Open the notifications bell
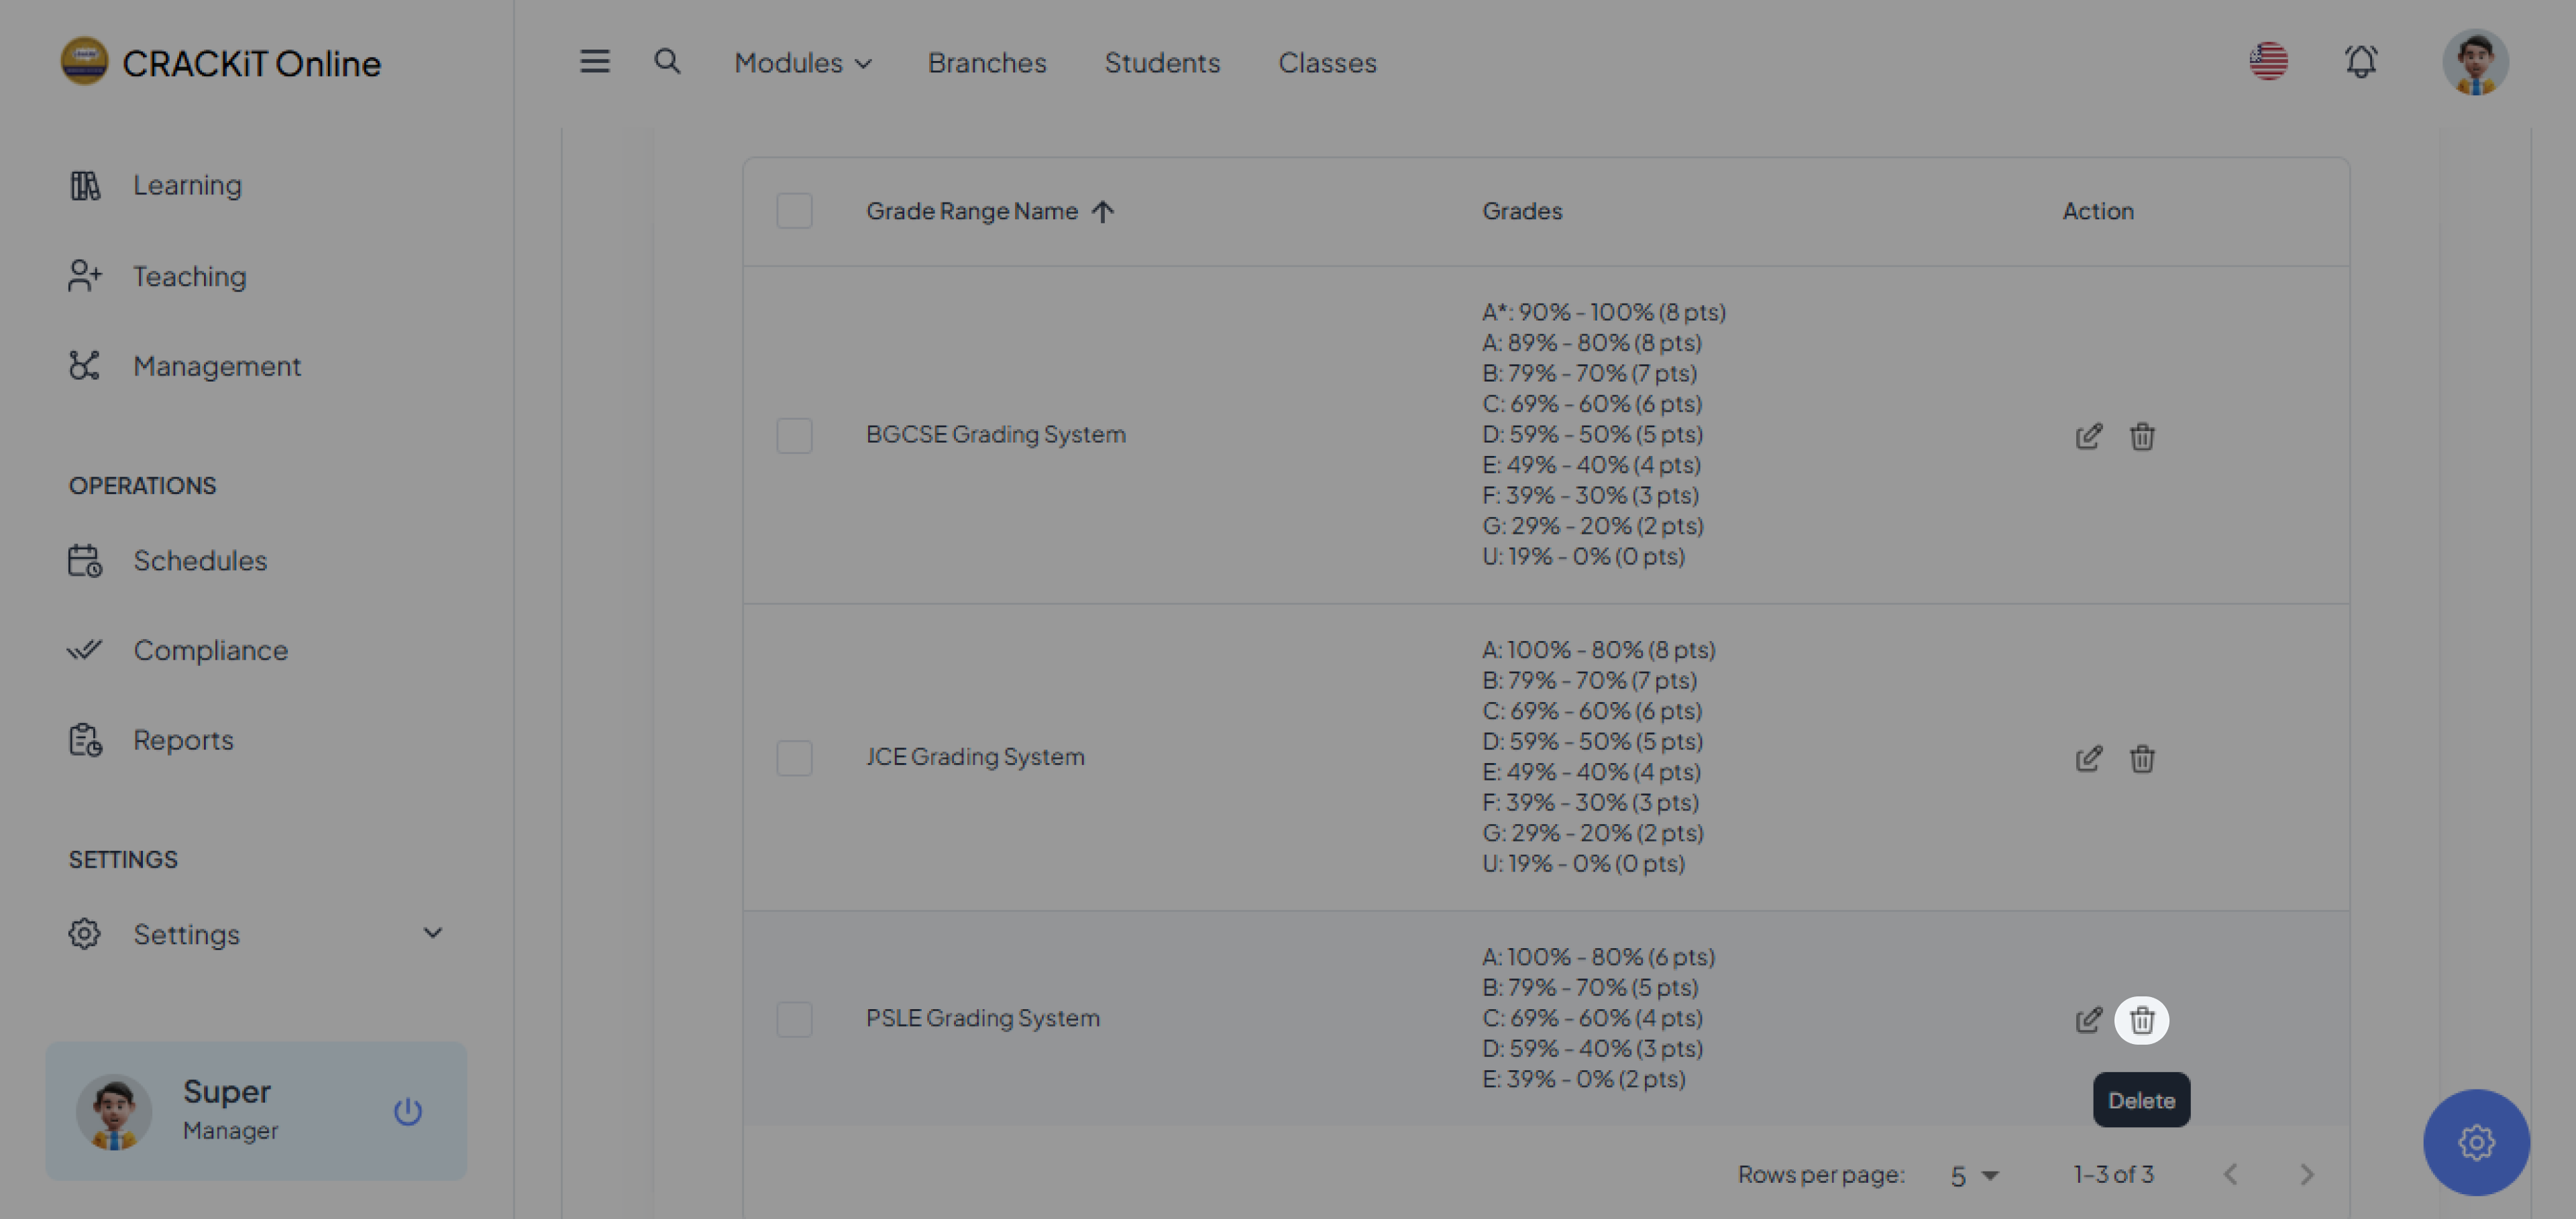Screen dimensions: 2576x1219 coord(2360,62)
